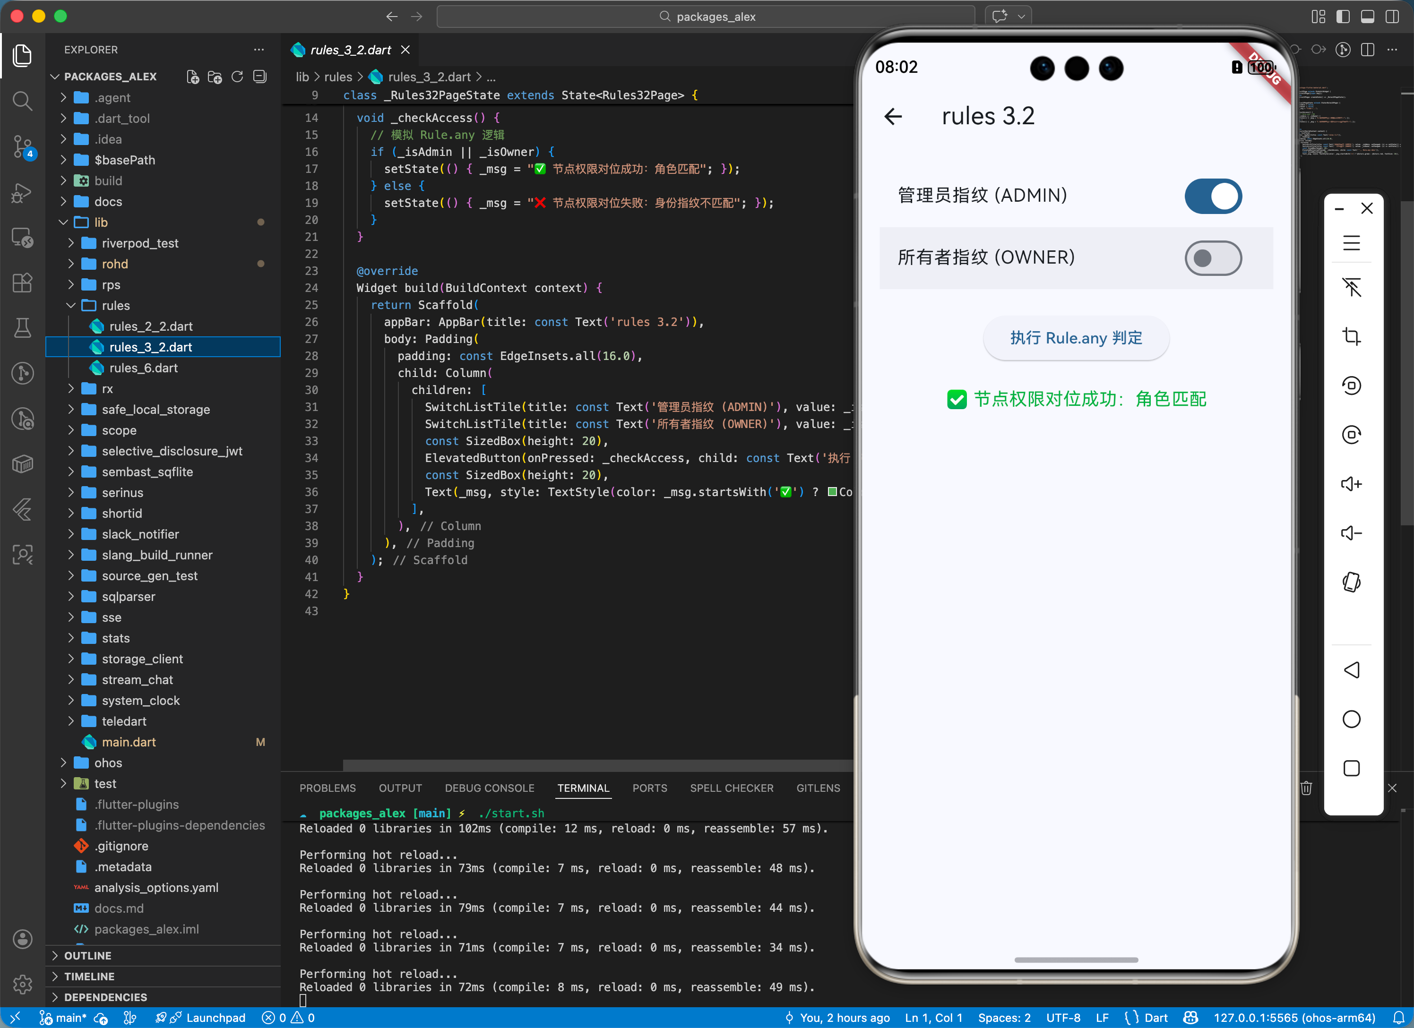Screen dimensions: 1414x1028
Task: Expand the riverpod_test folder
Action: tap(140, 243)
